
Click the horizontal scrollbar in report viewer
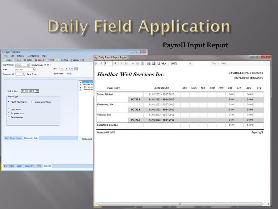coord(180,204)
